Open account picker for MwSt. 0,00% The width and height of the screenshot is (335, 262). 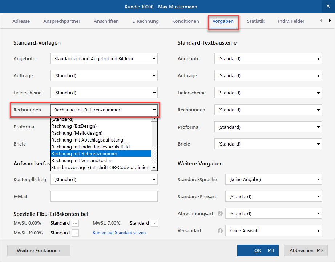coord(75,223)
